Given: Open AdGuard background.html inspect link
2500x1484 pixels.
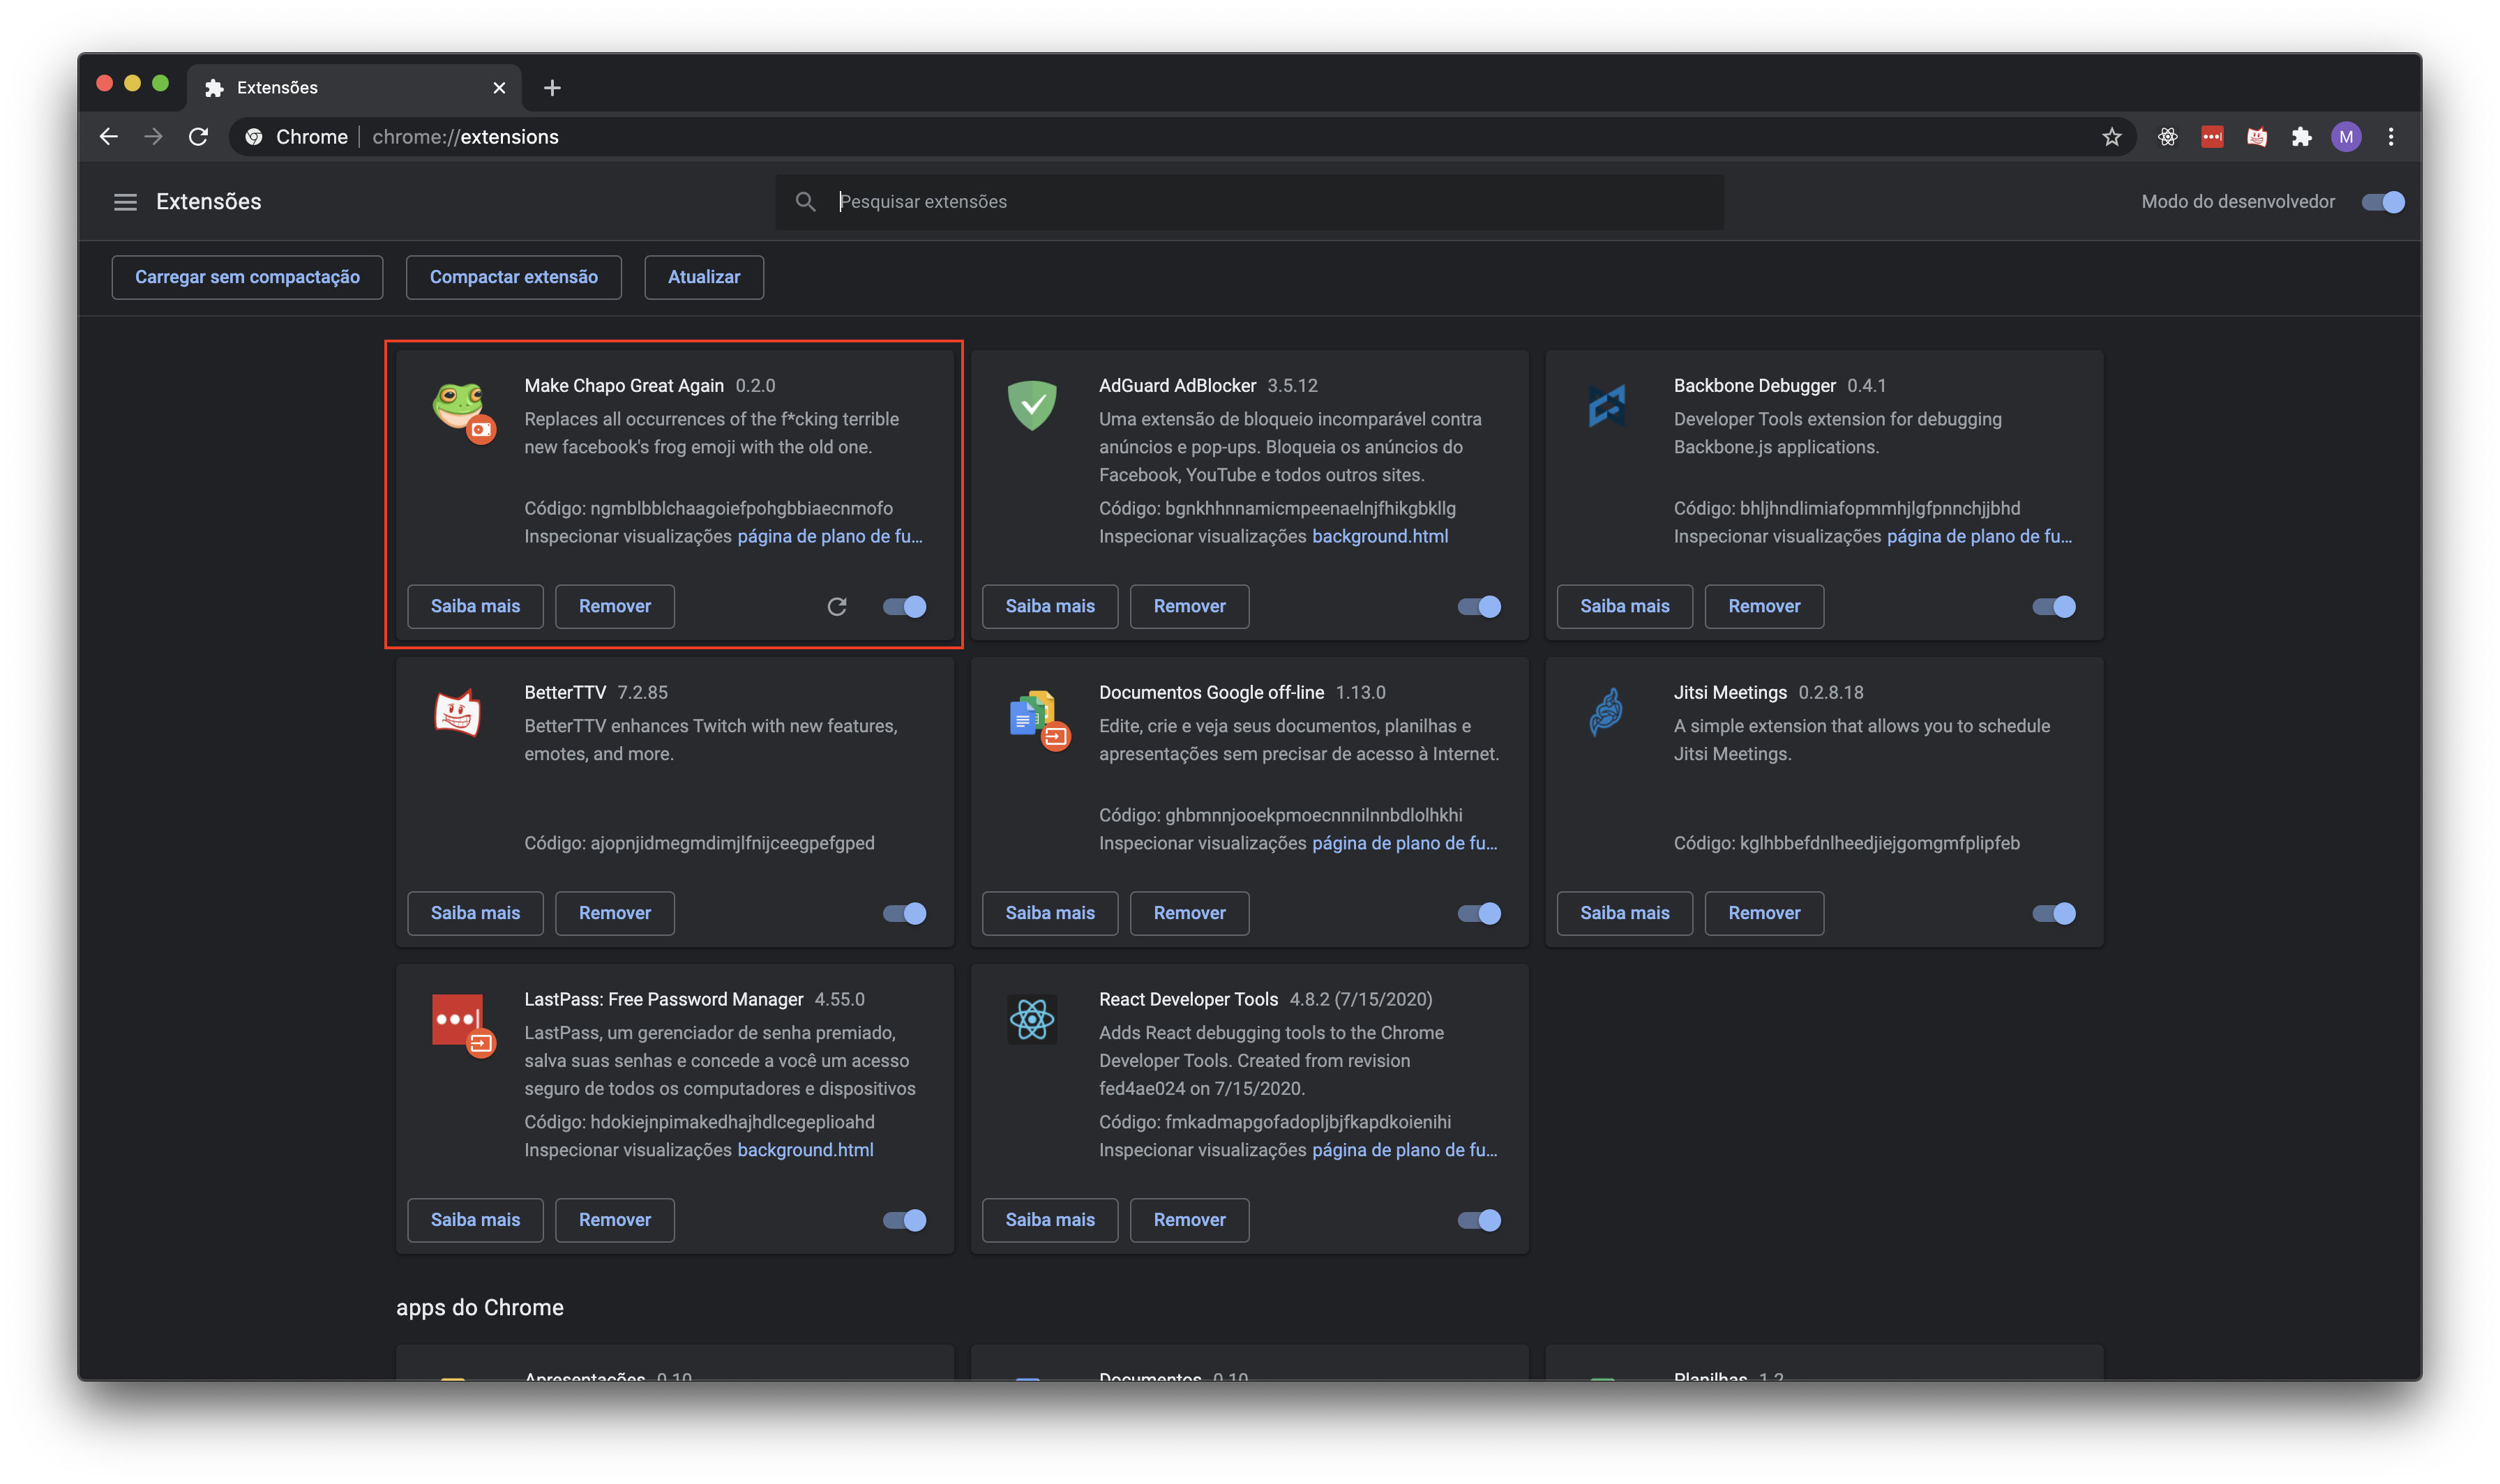Looking at the screenshot, I should tap(1379, 536).
